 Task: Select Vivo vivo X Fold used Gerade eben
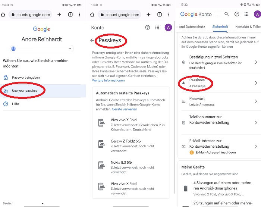click(x=131, y=125)
